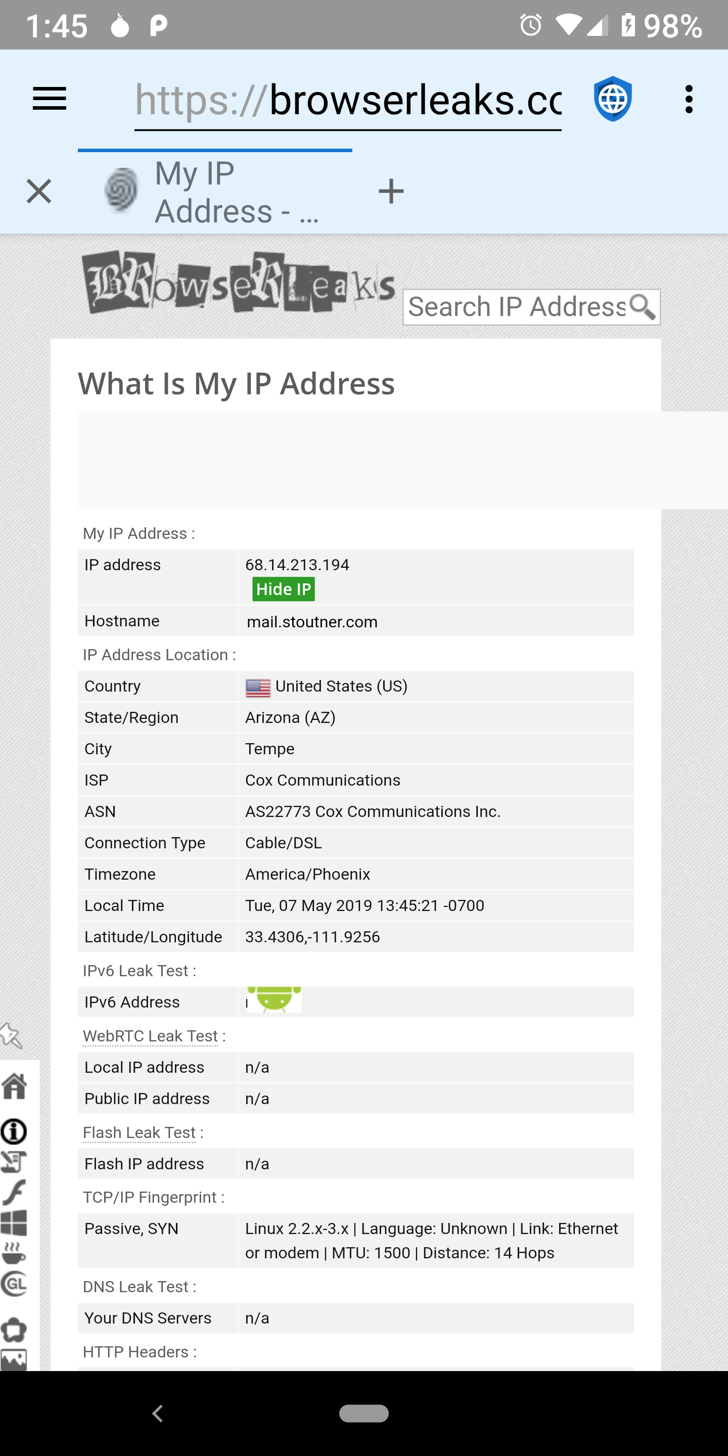This screenshot has width=728, height=1456.
Task: Click the information icon in the sidebar
Action: coord(14,1130)
